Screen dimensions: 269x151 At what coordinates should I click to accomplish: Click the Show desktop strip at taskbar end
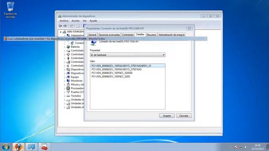point(268,147)
